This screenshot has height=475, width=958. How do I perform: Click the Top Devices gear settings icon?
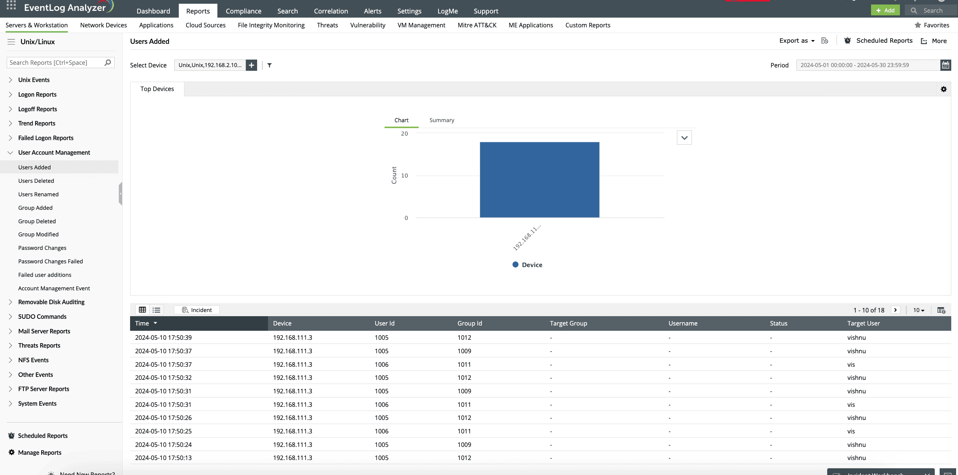tap(943, 89)
